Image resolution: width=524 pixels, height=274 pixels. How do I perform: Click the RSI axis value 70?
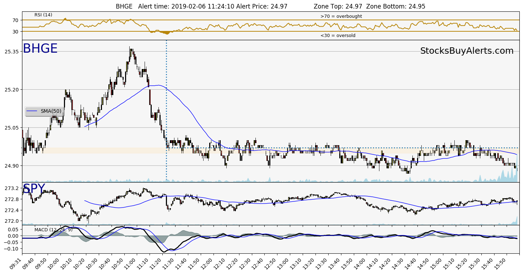[x=15, y=20]
